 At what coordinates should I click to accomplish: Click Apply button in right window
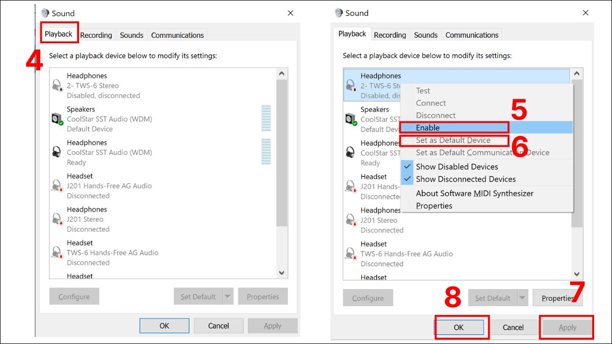(567, 328)
